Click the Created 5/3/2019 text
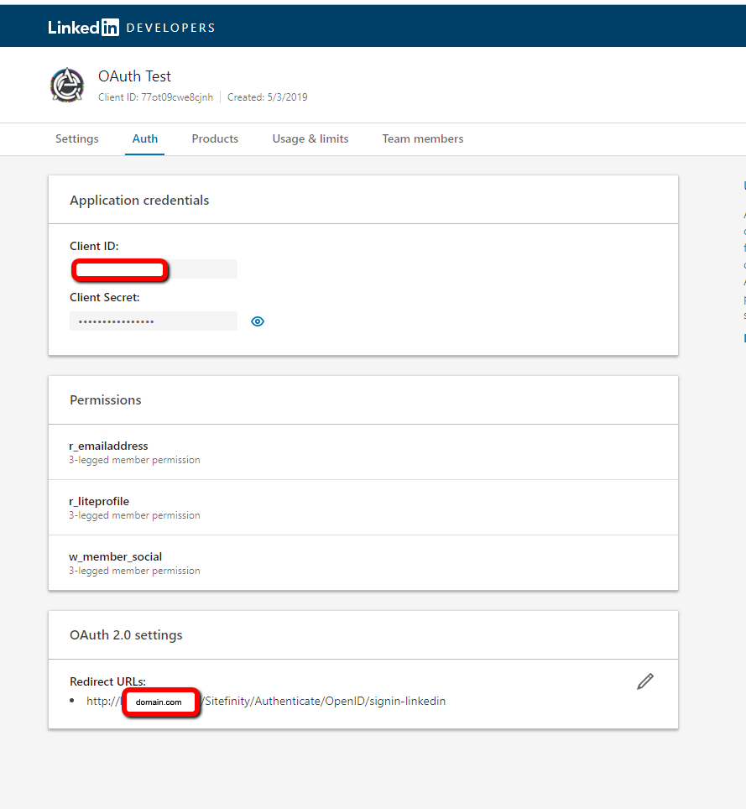This screenshot has width=746, height=809. (267, 97)
